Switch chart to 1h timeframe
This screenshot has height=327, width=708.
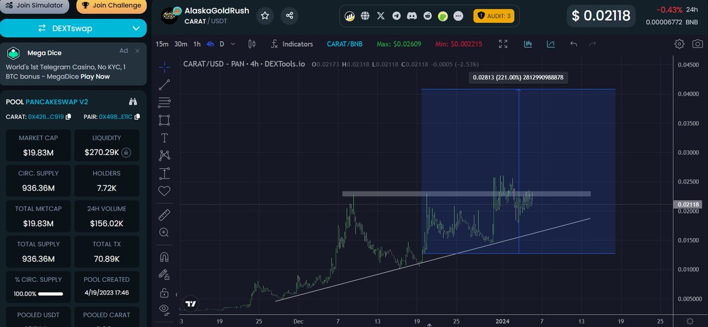point(197,44)
